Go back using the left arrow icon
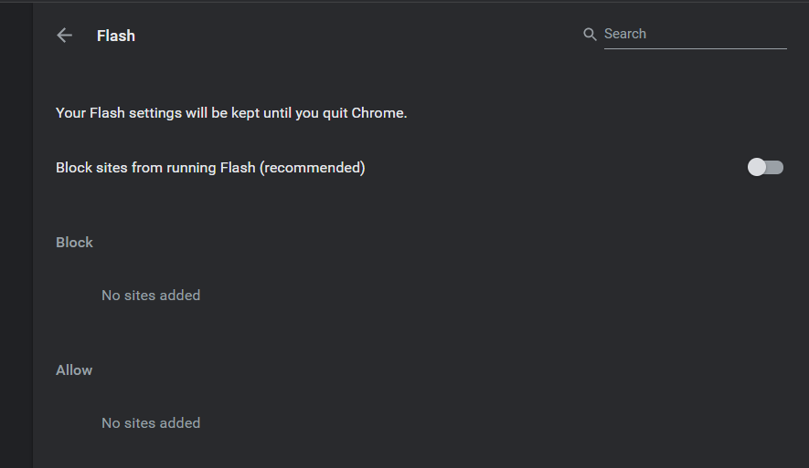The image size is (809, 468). point(65,36)
